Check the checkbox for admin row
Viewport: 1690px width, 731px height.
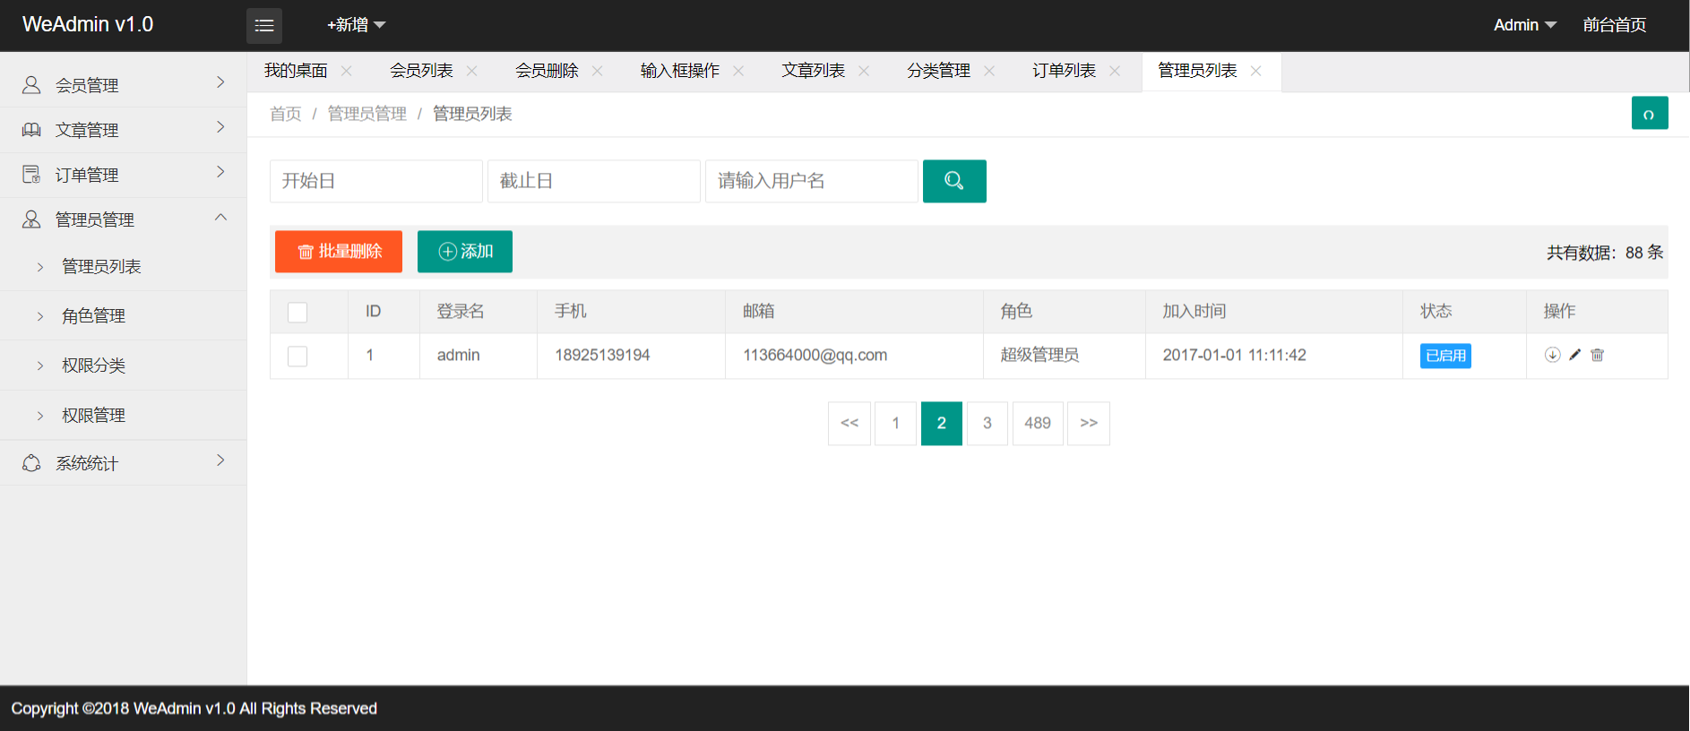(x=297, y=356)
